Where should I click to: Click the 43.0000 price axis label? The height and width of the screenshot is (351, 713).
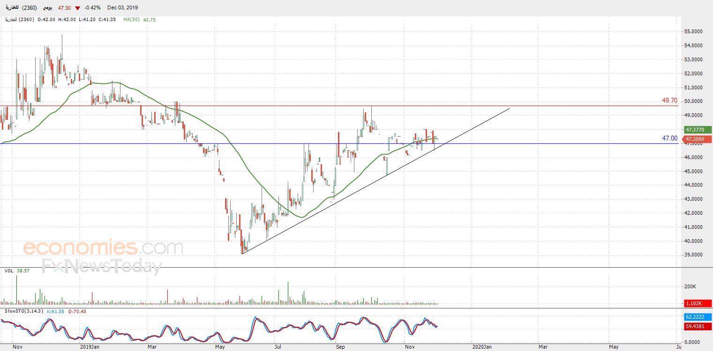pyautogui.click(x=693, y=199)
